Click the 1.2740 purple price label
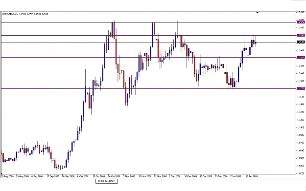 tap(301, 35)
